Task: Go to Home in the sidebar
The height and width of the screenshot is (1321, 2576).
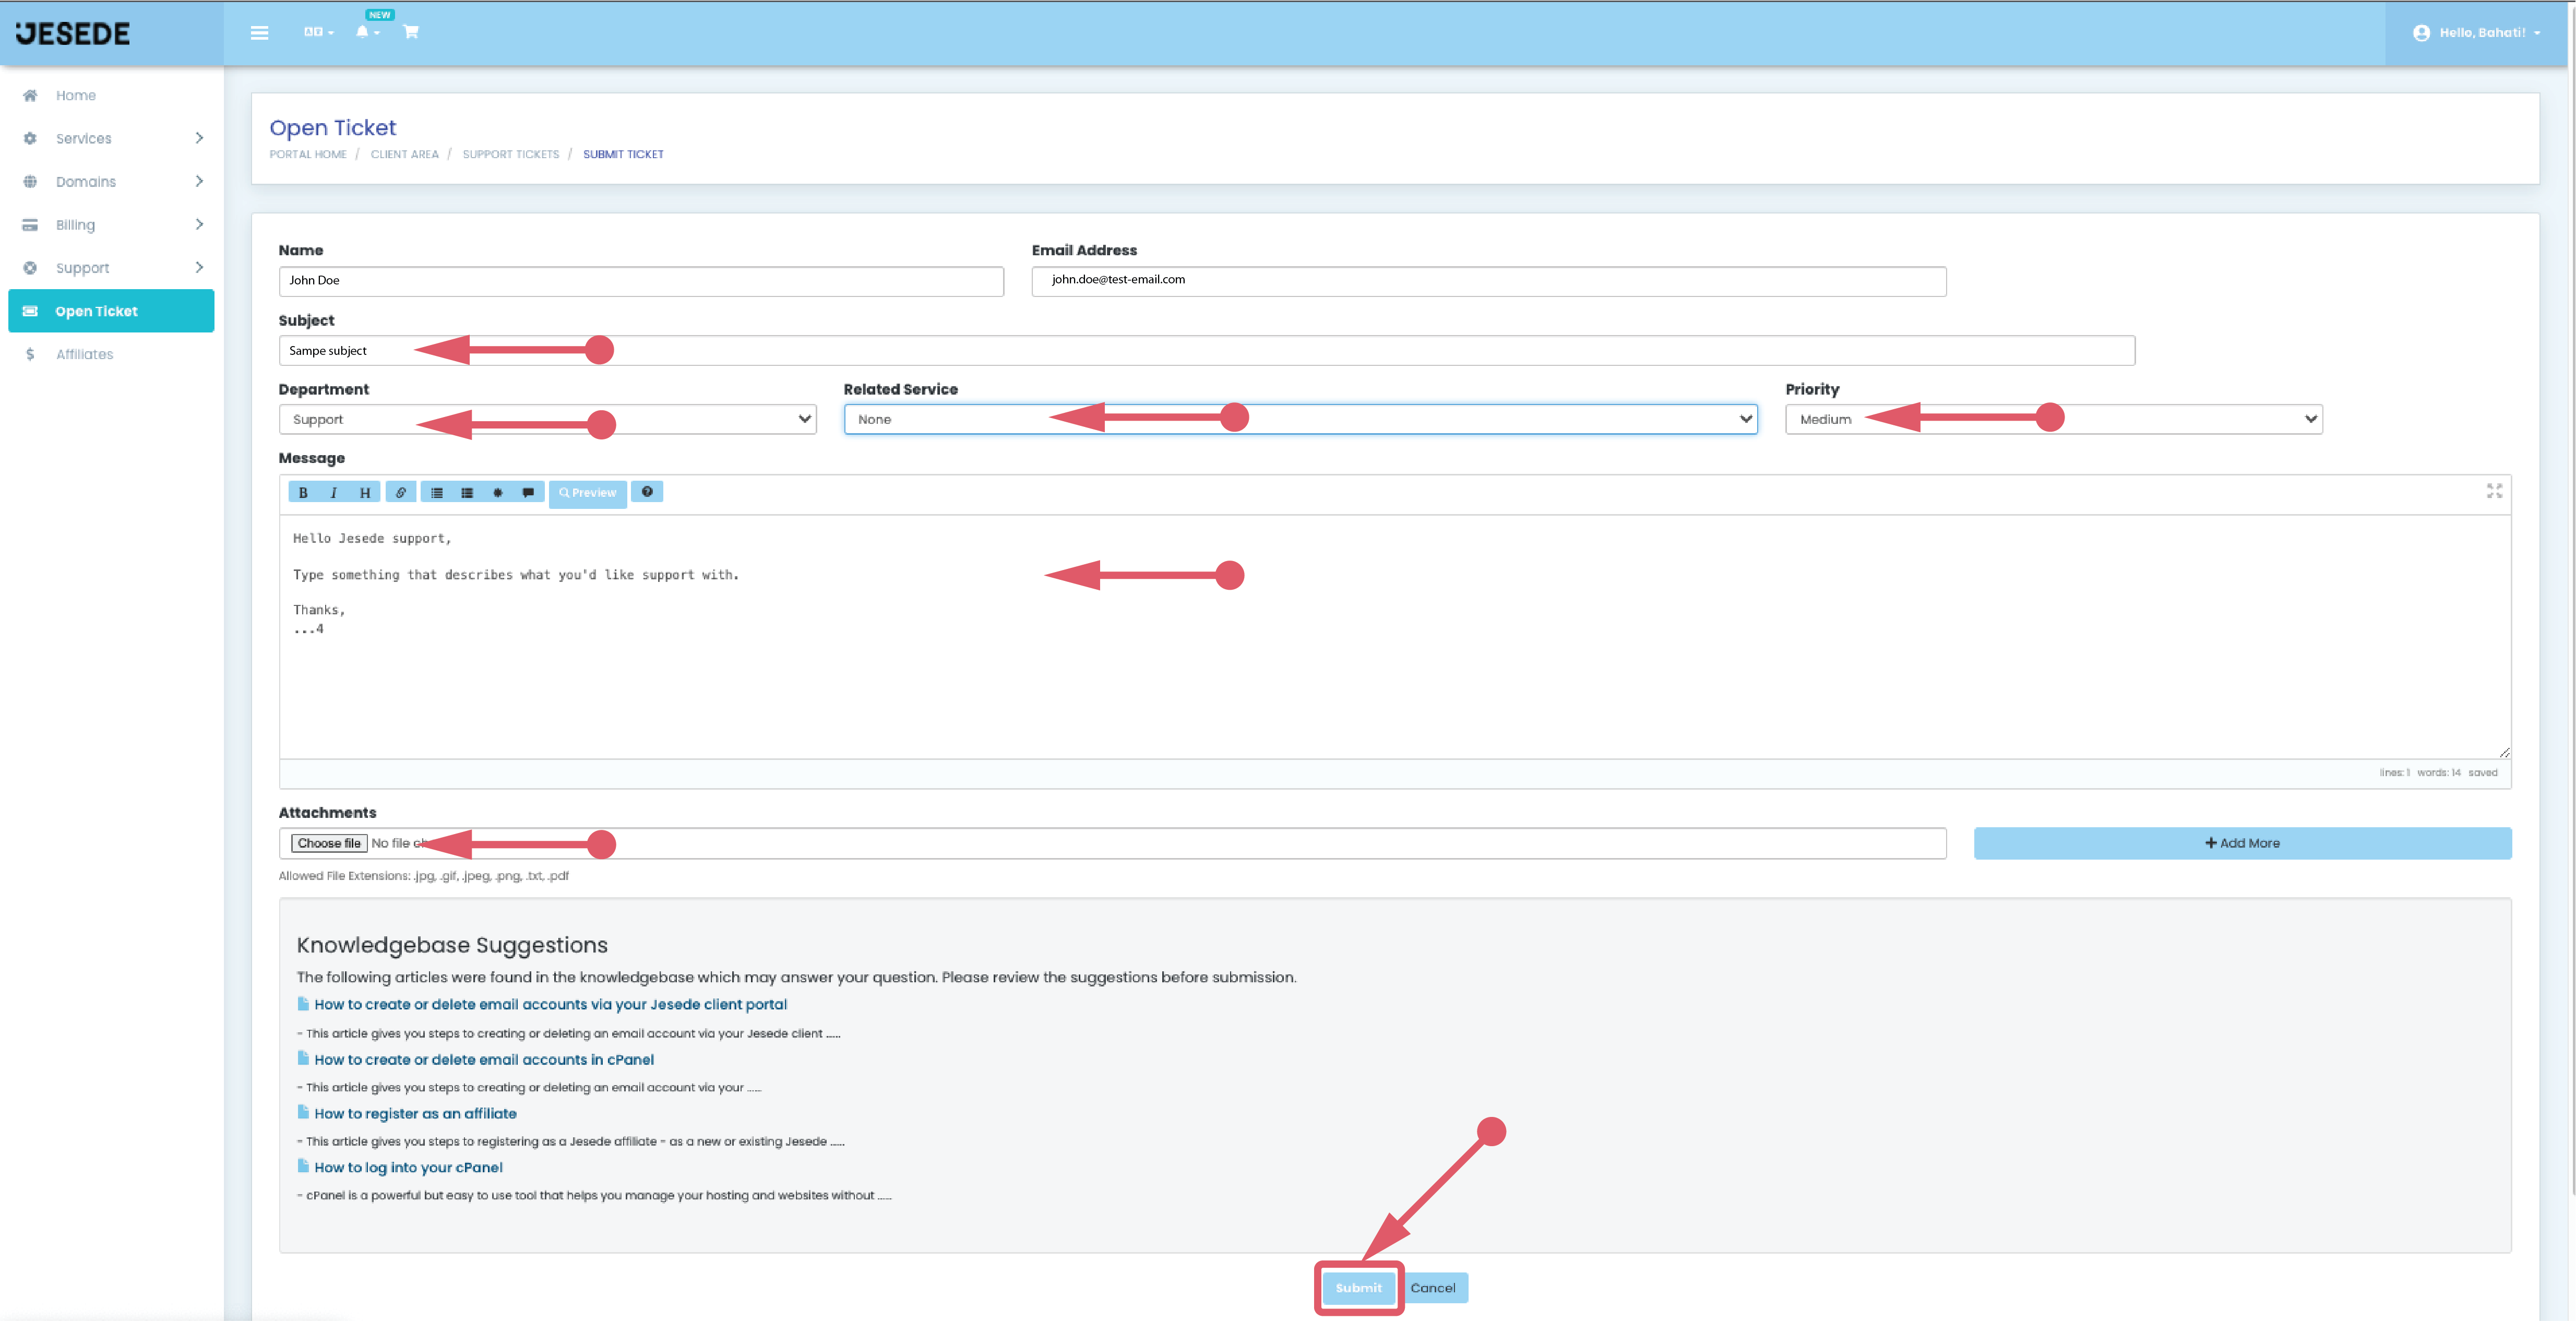Action: point(76,96)
